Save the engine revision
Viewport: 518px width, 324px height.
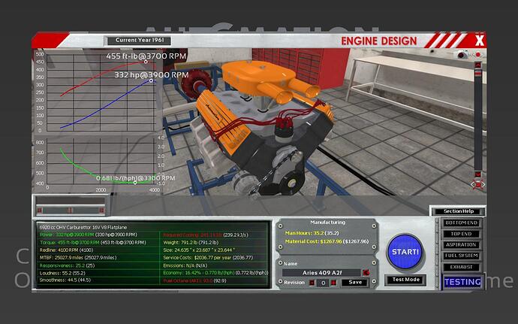[354, 283]
